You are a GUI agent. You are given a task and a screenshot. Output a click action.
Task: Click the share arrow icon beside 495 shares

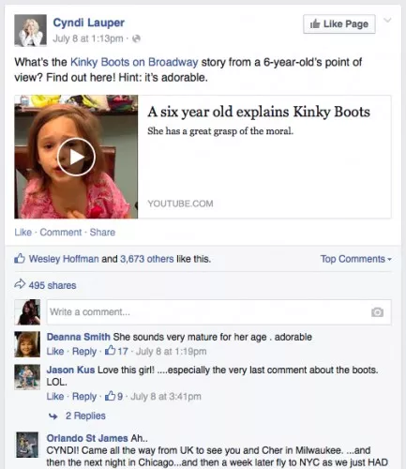point(20,284)
